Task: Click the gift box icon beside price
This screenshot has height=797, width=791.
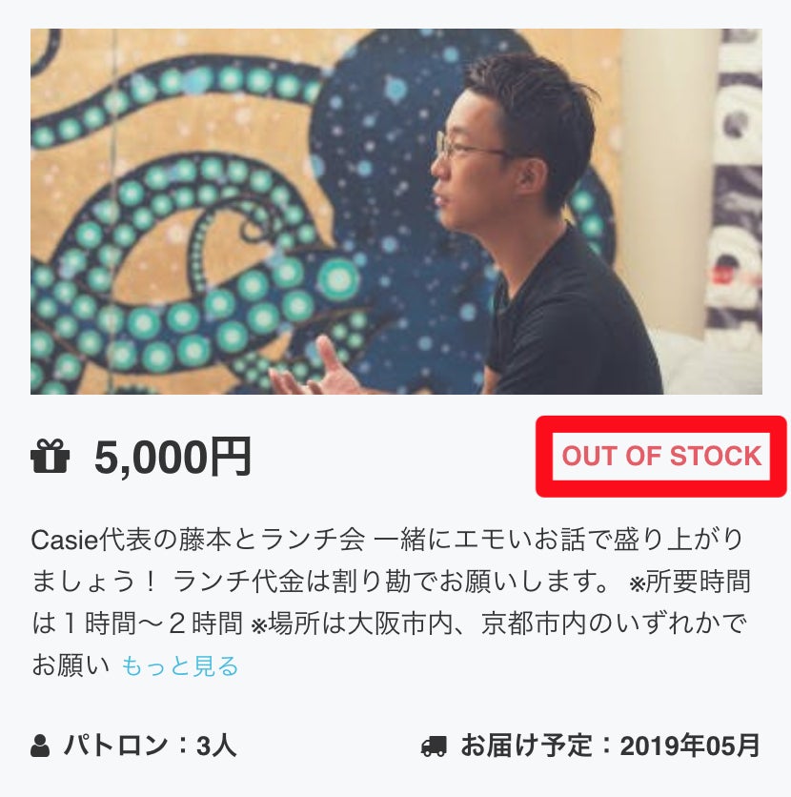Action: click(50, 456)
